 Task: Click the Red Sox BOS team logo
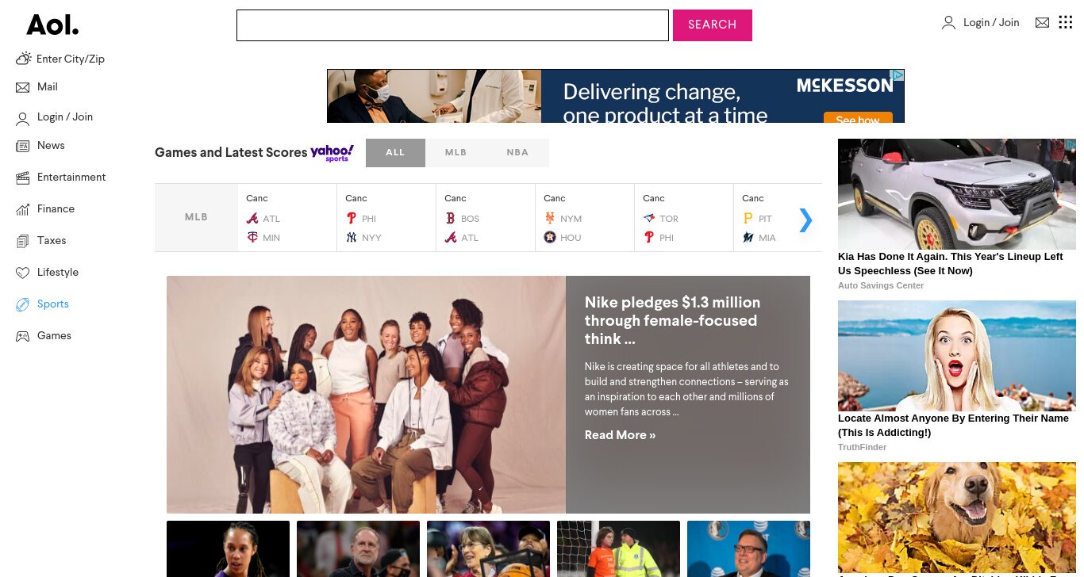click(451, 218)
